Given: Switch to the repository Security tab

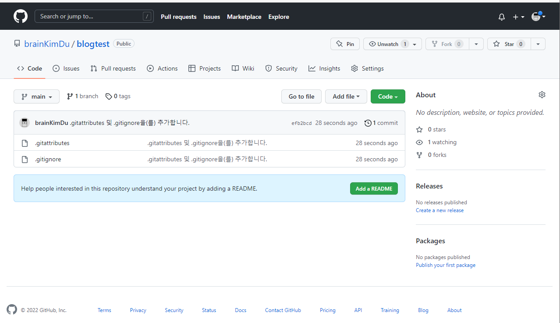Looking at the screenshot, I should click(281, 68).
